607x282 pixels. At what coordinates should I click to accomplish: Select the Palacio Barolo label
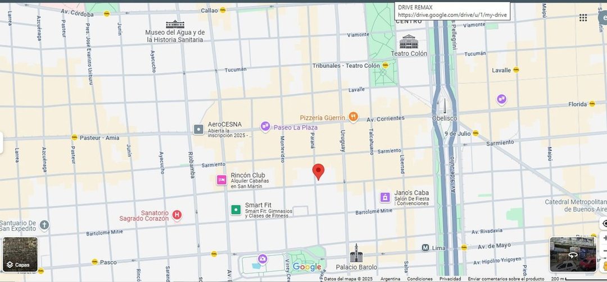(356, 267)
